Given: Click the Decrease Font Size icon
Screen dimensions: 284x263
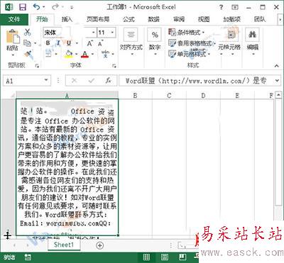Looking at the screenshot, I should click(x=100, y=43).
